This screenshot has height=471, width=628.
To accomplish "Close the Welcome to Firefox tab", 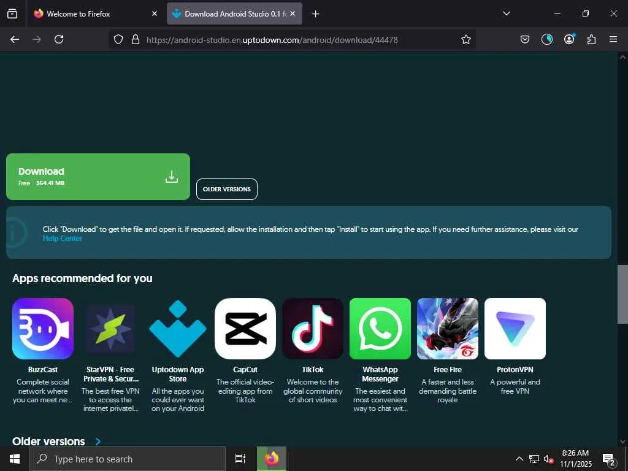I will 155,13.
